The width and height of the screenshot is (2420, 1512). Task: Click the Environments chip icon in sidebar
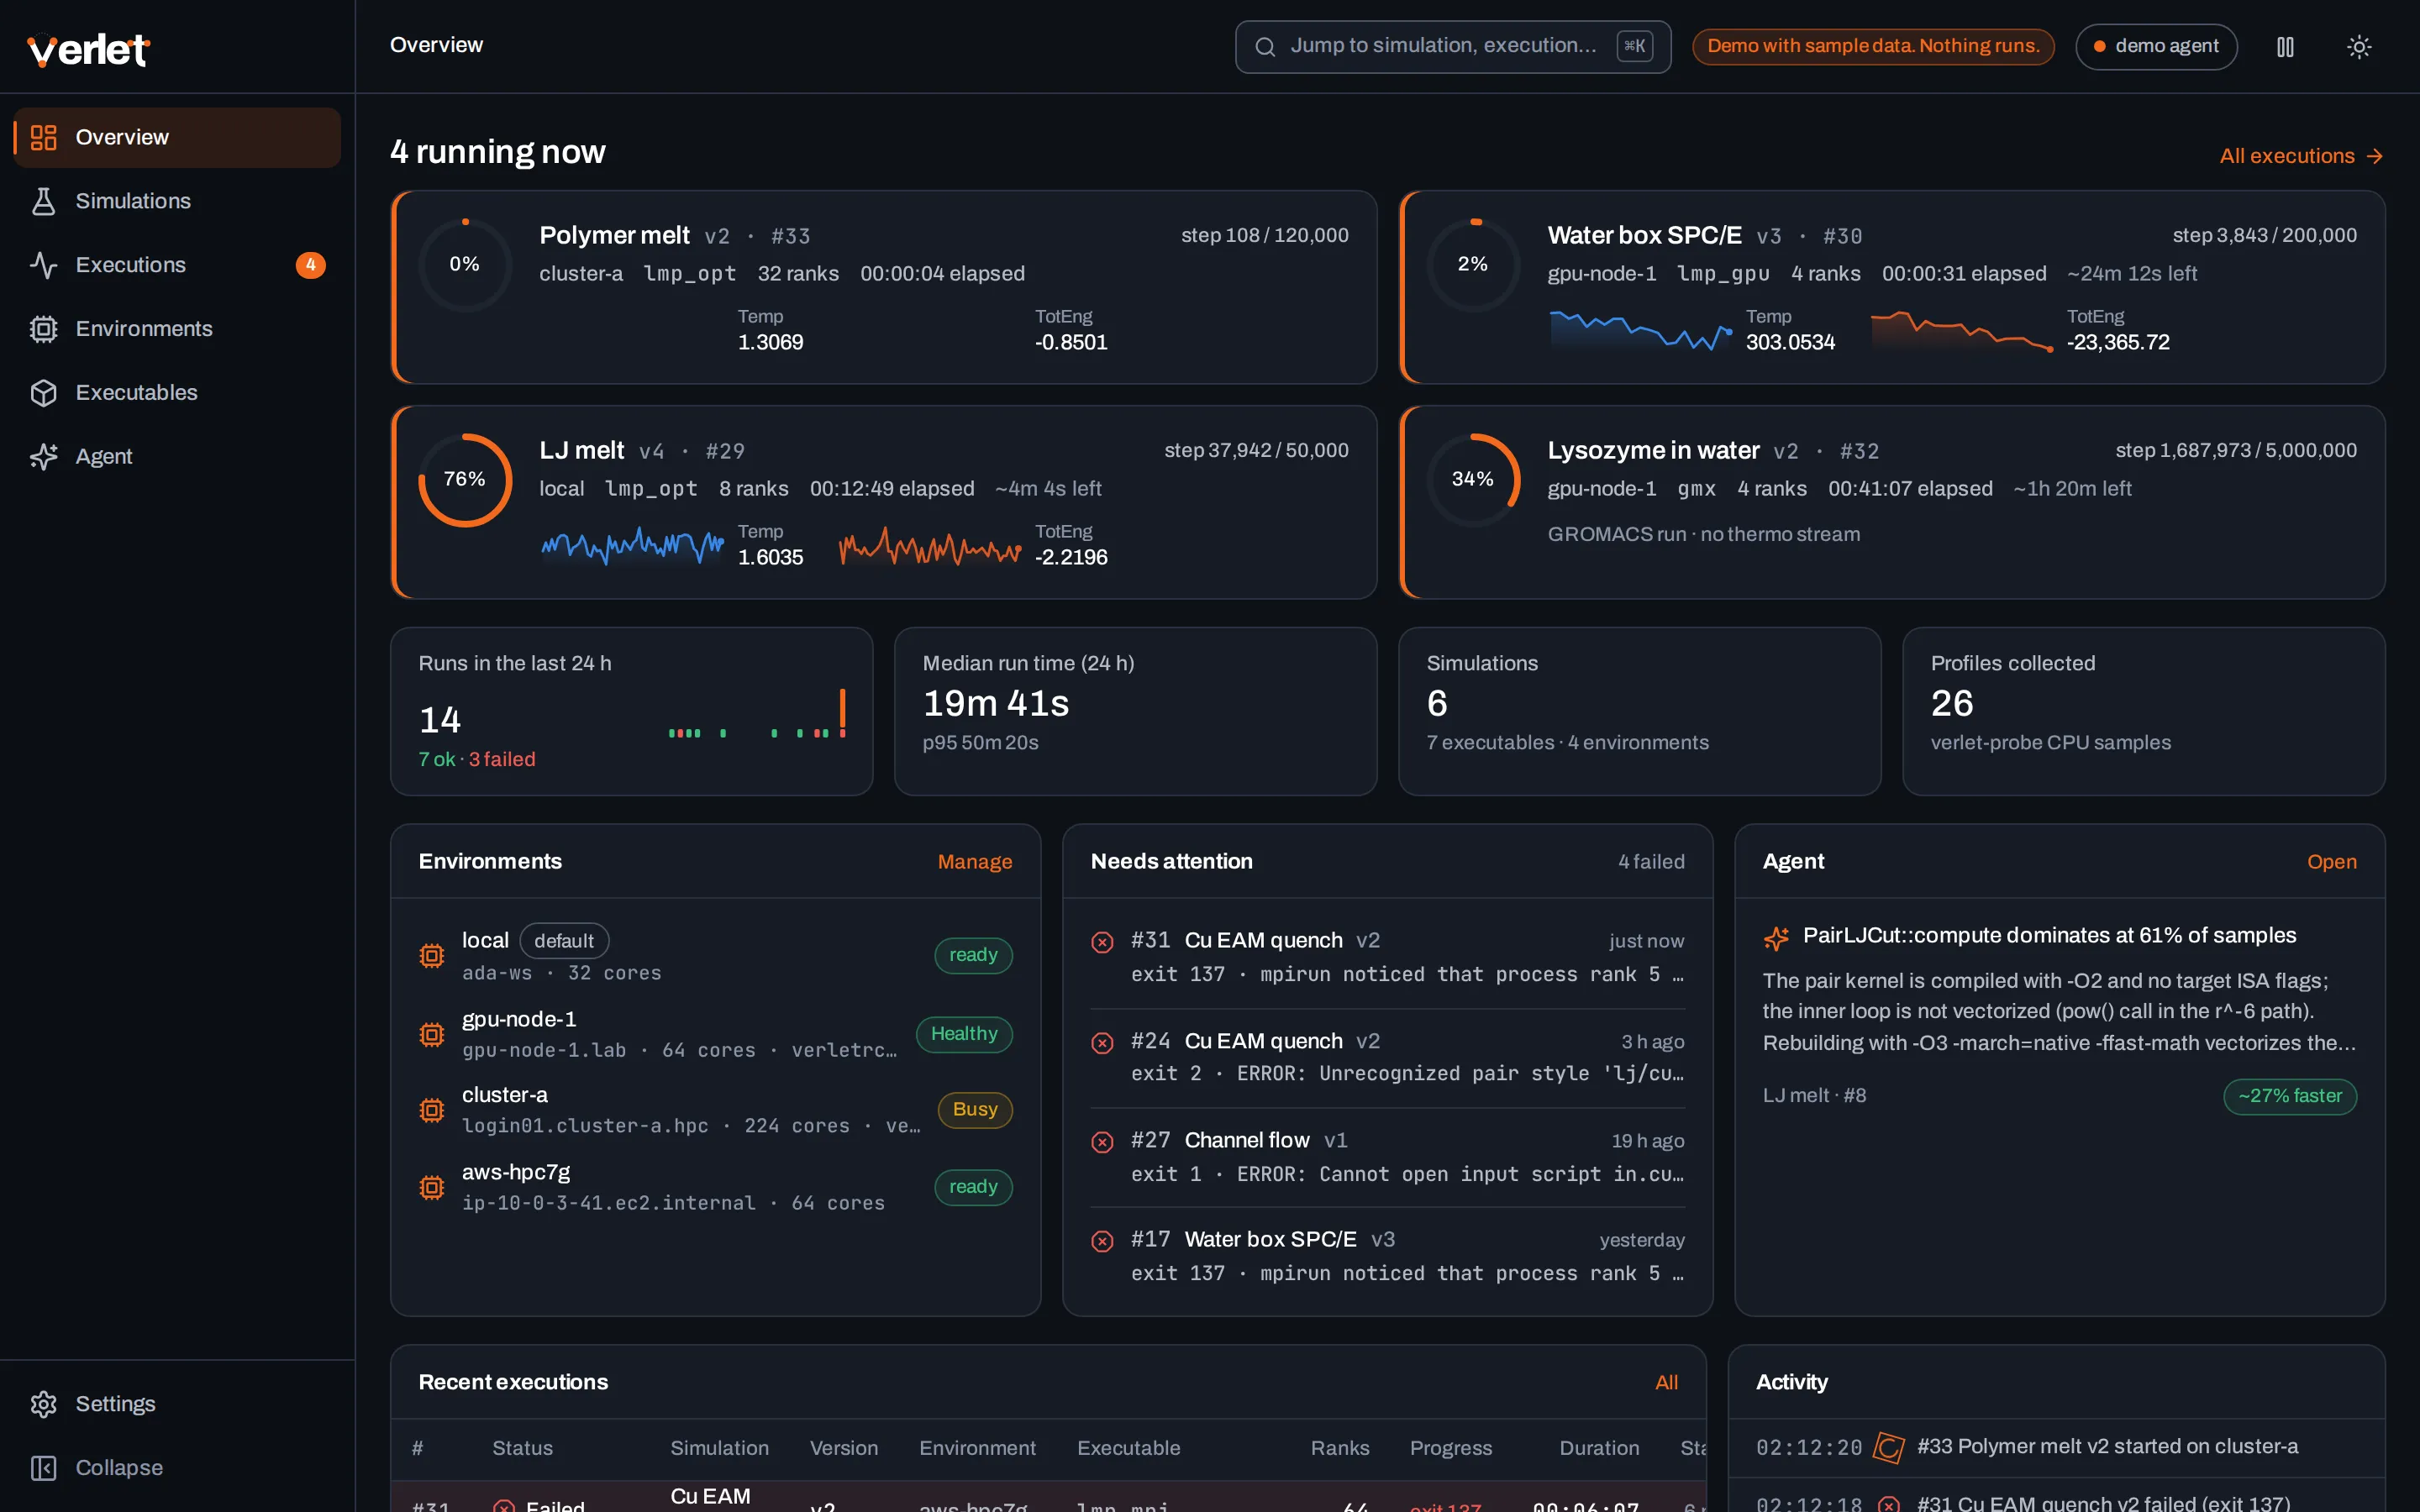[43, 329]
